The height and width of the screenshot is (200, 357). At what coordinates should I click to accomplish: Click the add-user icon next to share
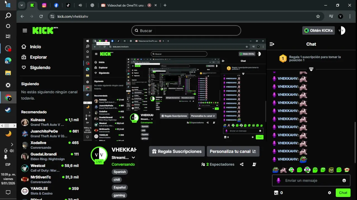tap(254, 164)
